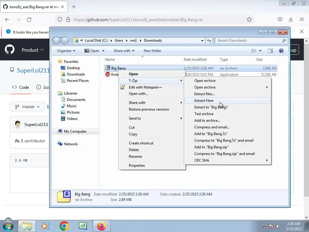Choose Edit with Notepad++
Image resolution: width=309 pixels, height=232 pixels.
151,87
